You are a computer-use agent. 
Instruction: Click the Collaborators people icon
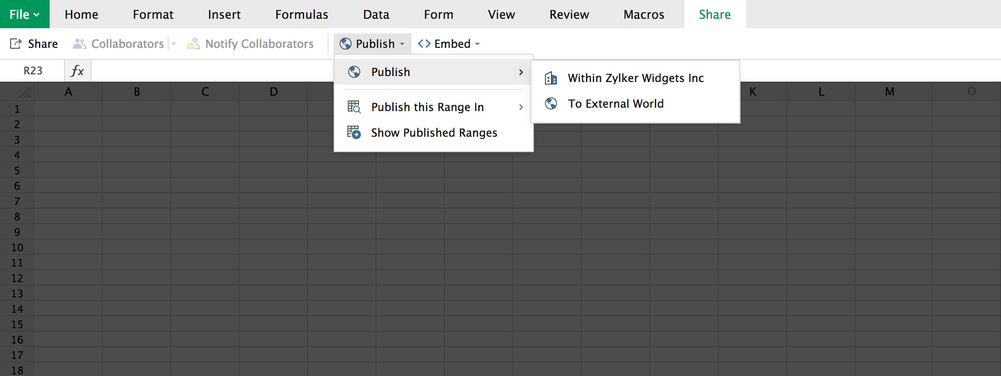click(x=79, y=44)
